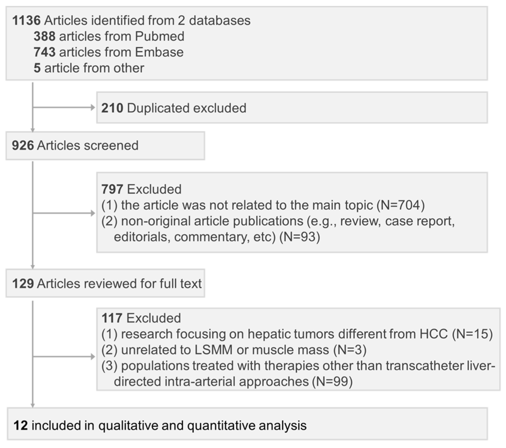Image resolution: width=506 pixels, height=448 pixels.
Task: Select the non-original article publications reason
Action: [x=278, y=229]
